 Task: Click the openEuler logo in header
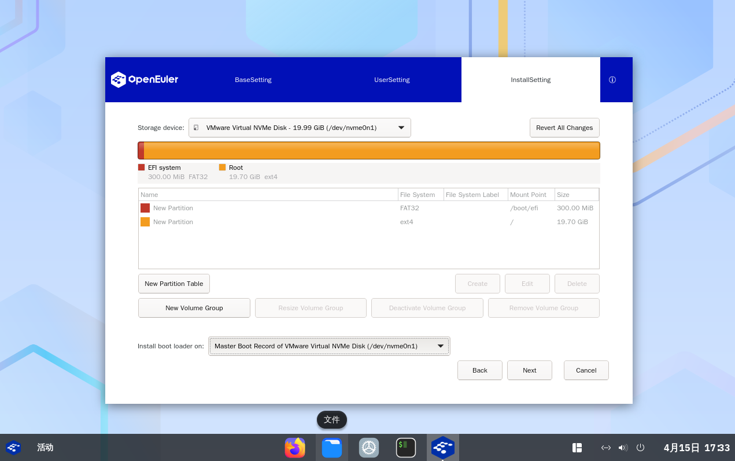[145, 80]
